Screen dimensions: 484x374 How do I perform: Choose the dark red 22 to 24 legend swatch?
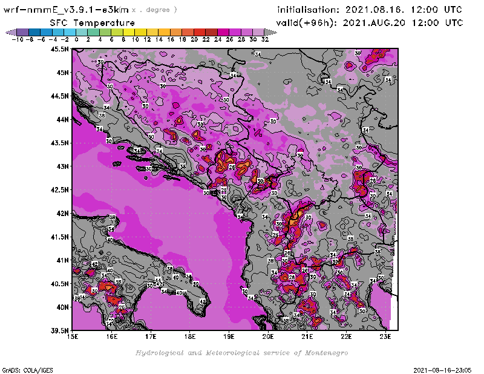[x=211, y=32]
